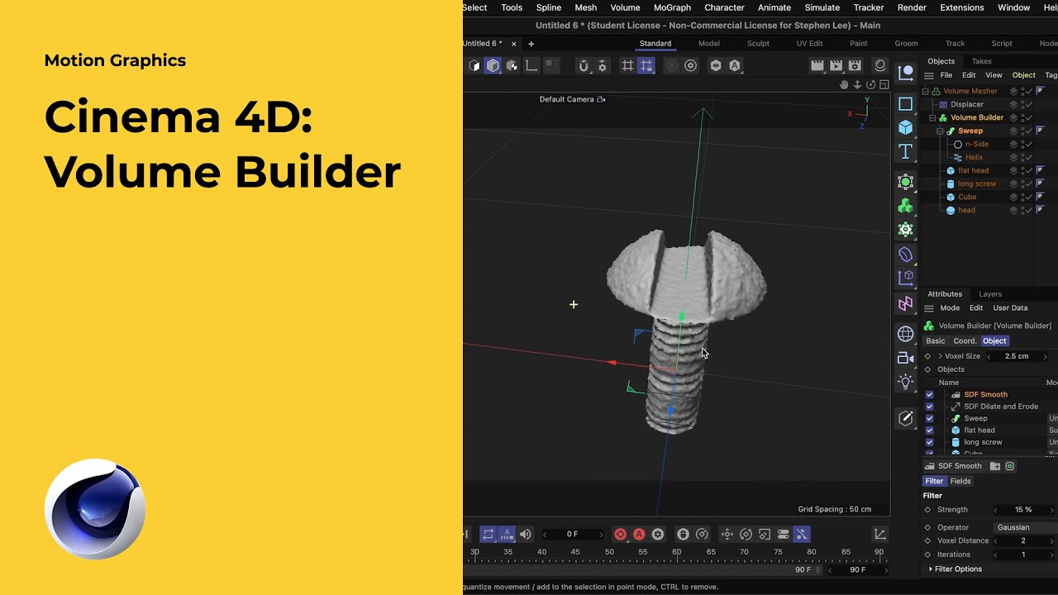Click the viewport rotate icon

[x=870, y=84]
